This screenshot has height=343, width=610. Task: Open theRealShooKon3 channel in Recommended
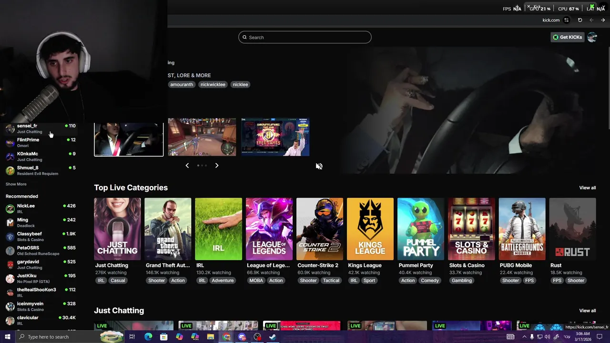41,293
